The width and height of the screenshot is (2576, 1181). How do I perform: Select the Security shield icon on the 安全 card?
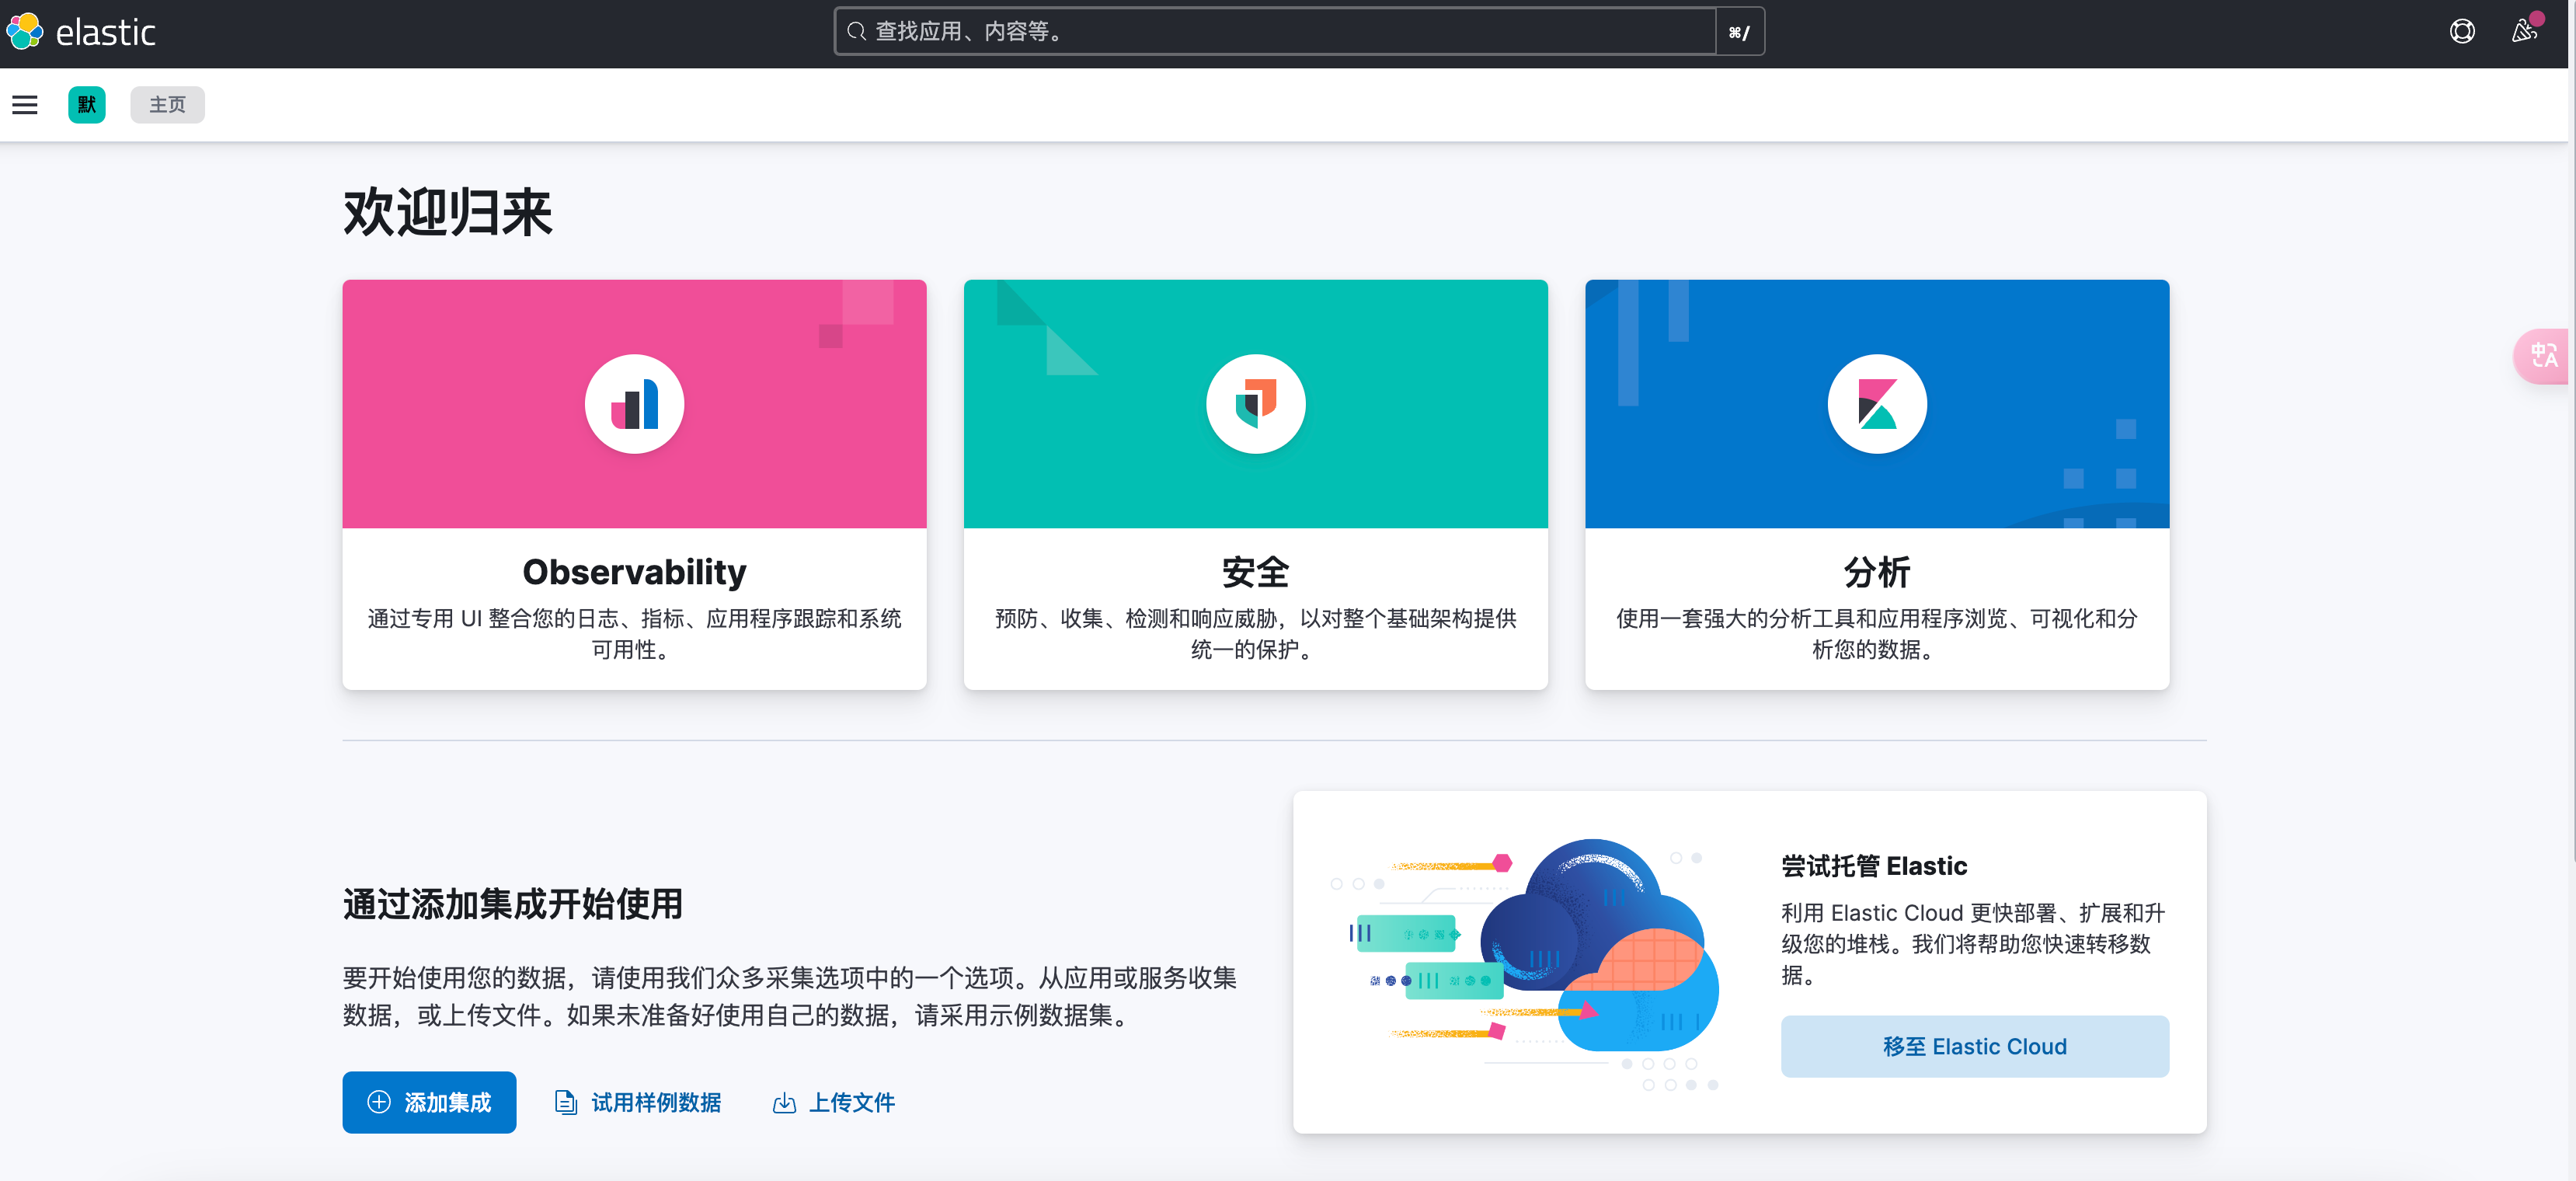click(x=1255, y=403)
